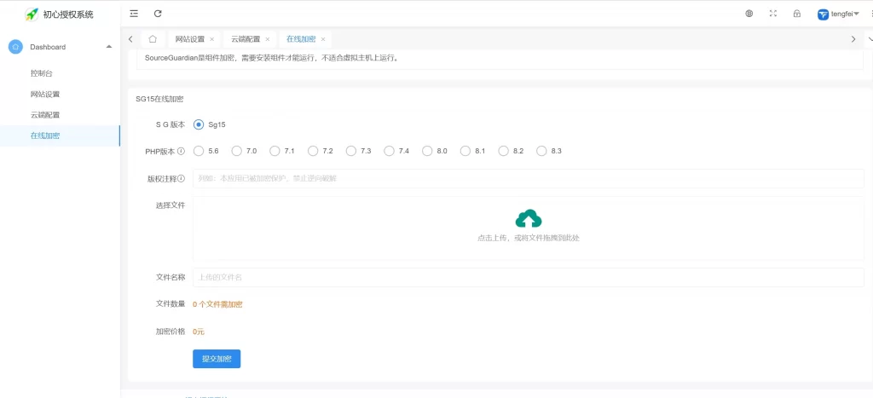Click the home tab icon
873x398 pixels.
(153, 39)
